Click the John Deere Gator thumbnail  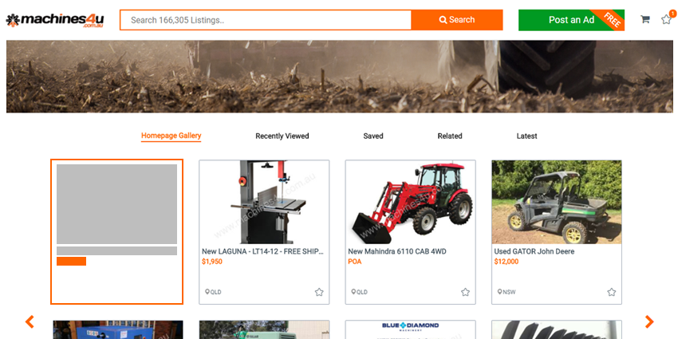pos(557,202)
